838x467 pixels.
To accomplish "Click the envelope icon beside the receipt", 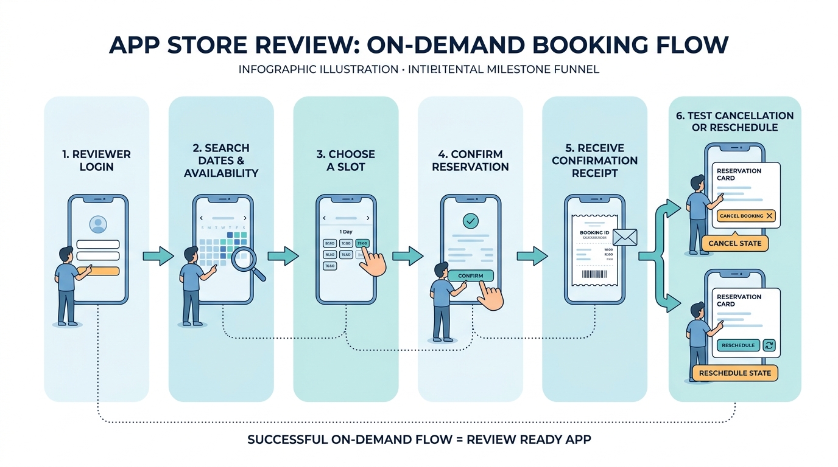I will pyautogui.click(x=624, y=237).
